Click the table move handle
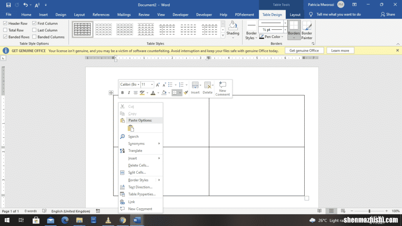Screen dimensions: 402x226 point(111,93)
